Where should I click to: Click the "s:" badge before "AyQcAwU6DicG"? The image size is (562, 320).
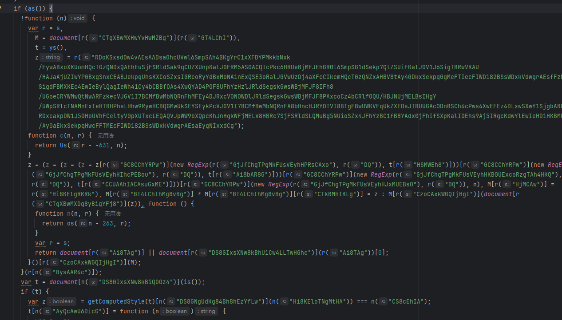coord(47,311)
